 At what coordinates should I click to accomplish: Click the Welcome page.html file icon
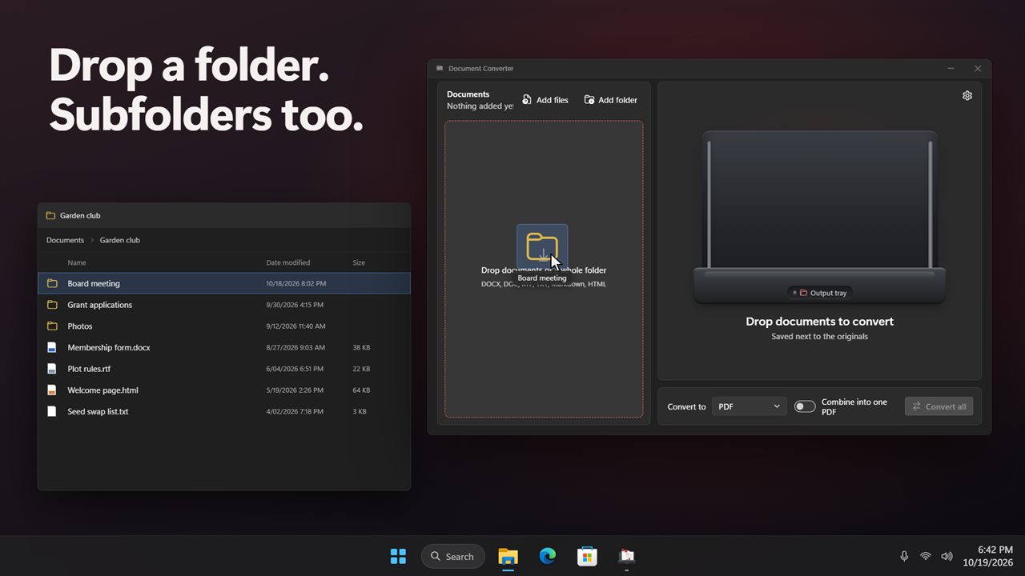coord(52,390)
